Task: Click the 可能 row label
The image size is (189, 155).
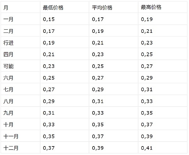Action: point(9,66)
